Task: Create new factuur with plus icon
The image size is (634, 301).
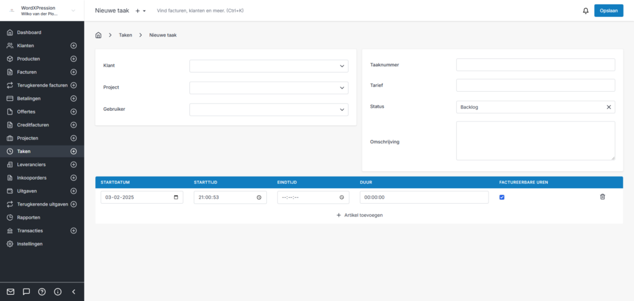Action: tap(74, 72)
